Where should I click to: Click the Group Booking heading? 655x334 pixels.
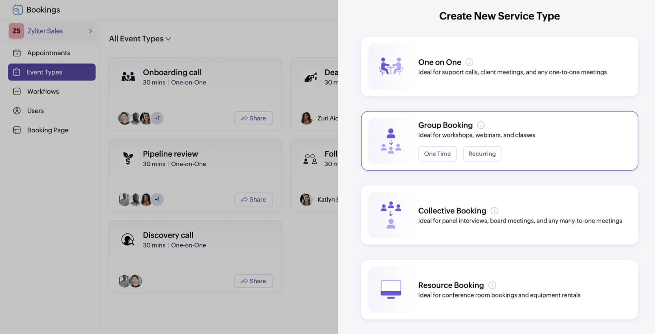(445, 125)
